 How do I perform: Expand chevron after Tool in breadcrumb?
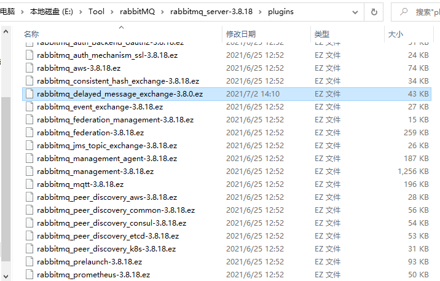[112, 12]
